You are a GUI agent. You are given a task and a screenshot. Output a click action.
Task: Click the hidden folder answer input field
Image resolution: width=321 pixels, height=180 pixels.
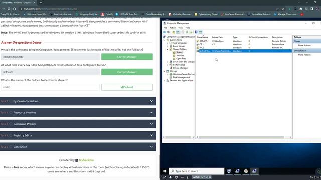50,87
